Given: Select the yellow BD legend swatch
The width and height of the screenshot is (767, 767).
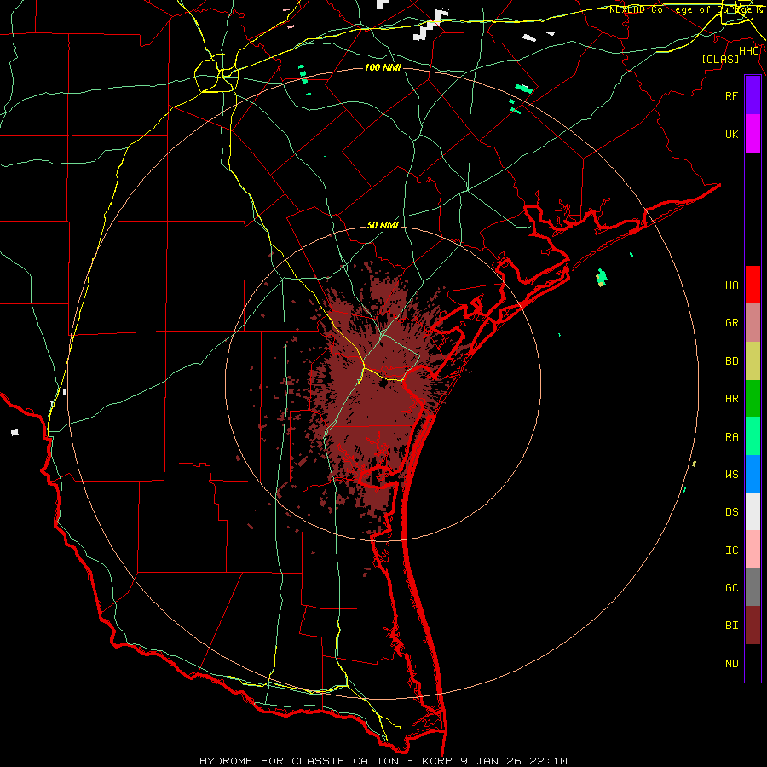Looking at the screenshot, I should 753,361.
